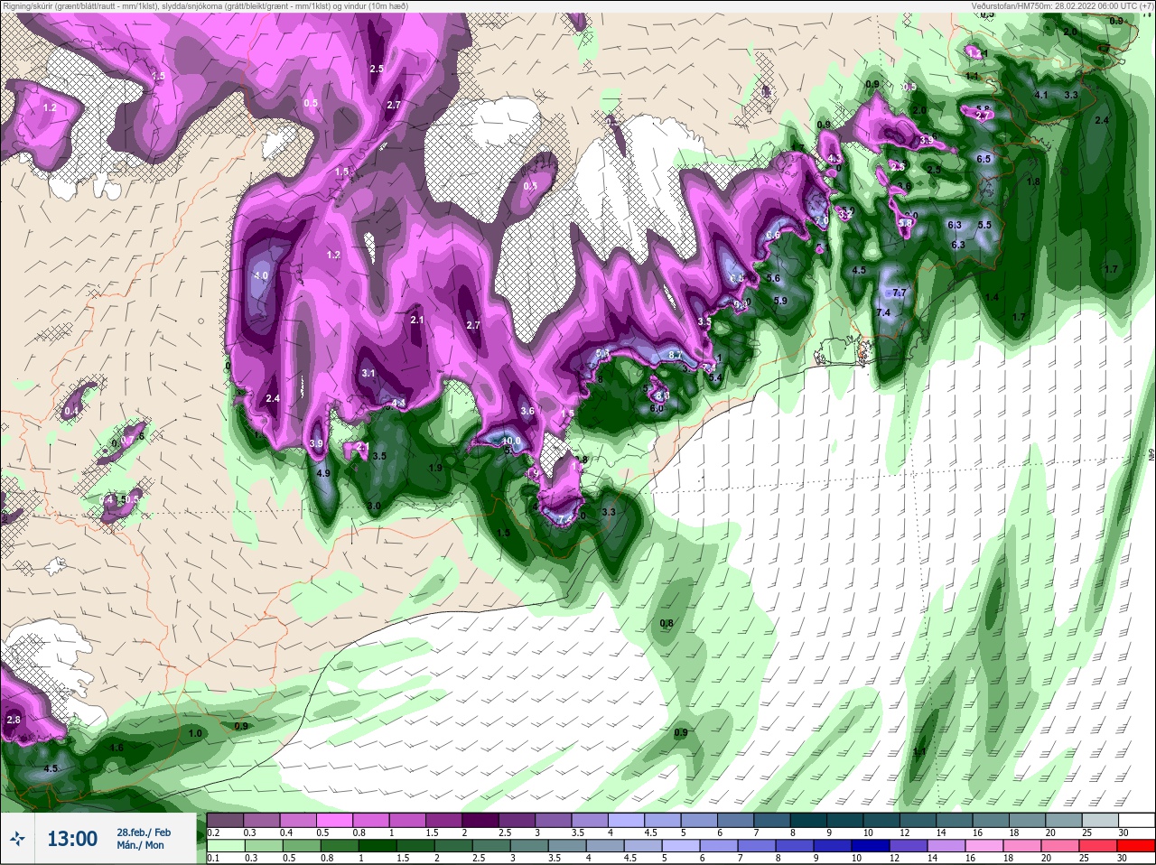The width and height of the screenshot is (1156, 865).
Task: Click the 2.8 value near the bottom-left corner
Action: (13, 720)
